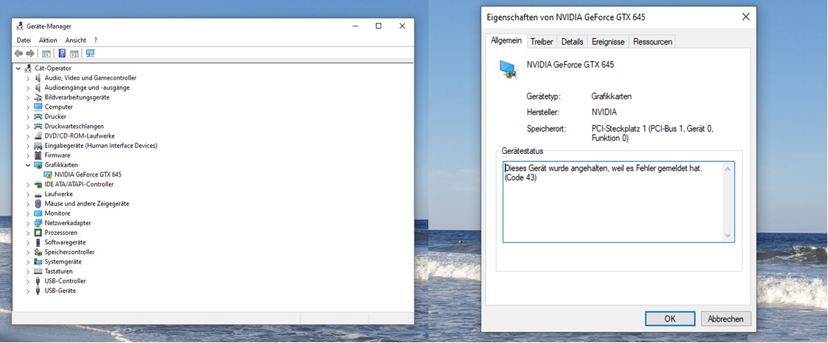This screenshot has width=828, height=343.
Task: Expand Eingabegeräte (Human Interface Devices)
Action: click(x=28, y=146)
